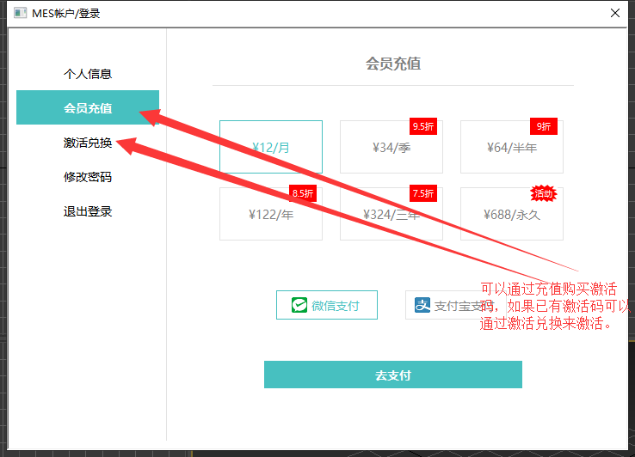Viewport: 635px width, 457px height.
Task: Switch to 激活兑换 in the sidebar
Action: 88,143
